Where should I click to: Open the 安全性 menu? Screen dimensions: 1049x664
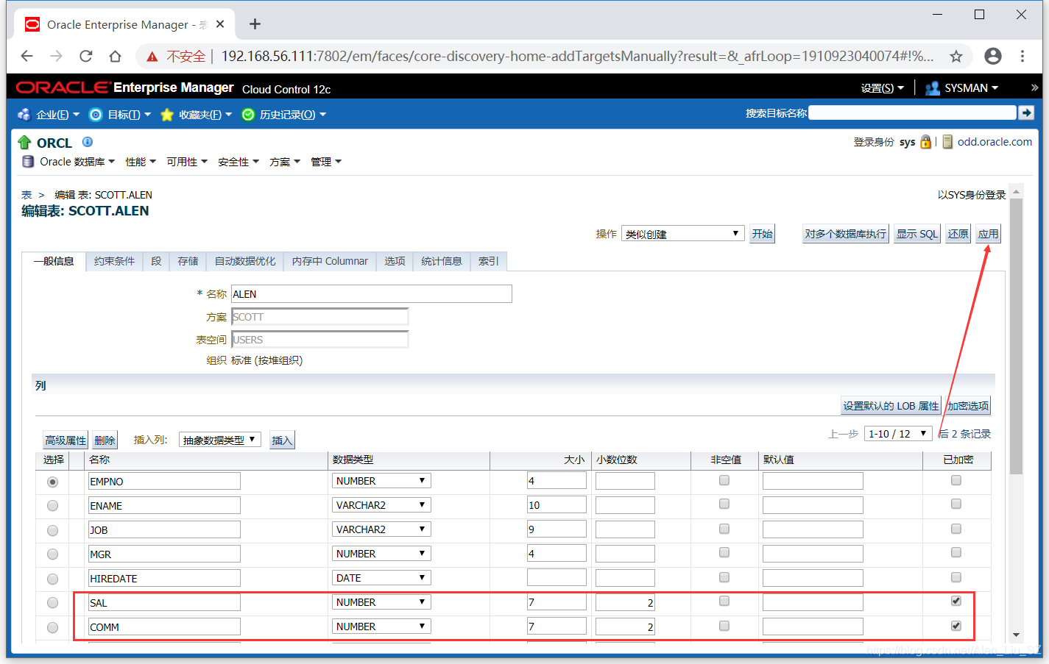239,162
